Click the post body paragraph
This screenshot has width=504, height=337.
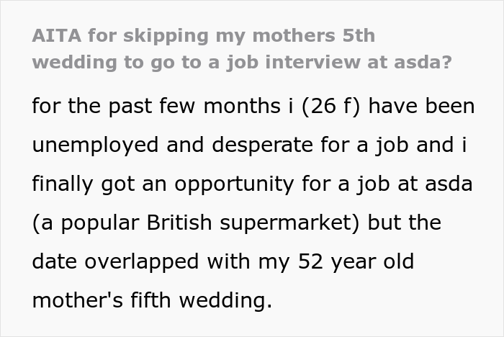pyautogui.click(x=252, y=202)
